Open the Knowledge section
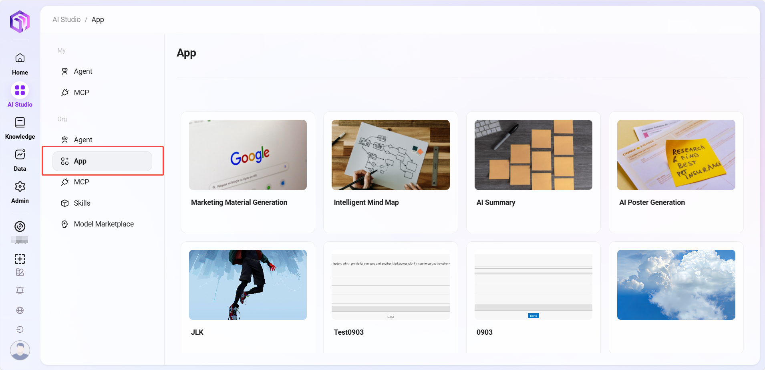Screen dimensions: 765x370 point(20,128)
